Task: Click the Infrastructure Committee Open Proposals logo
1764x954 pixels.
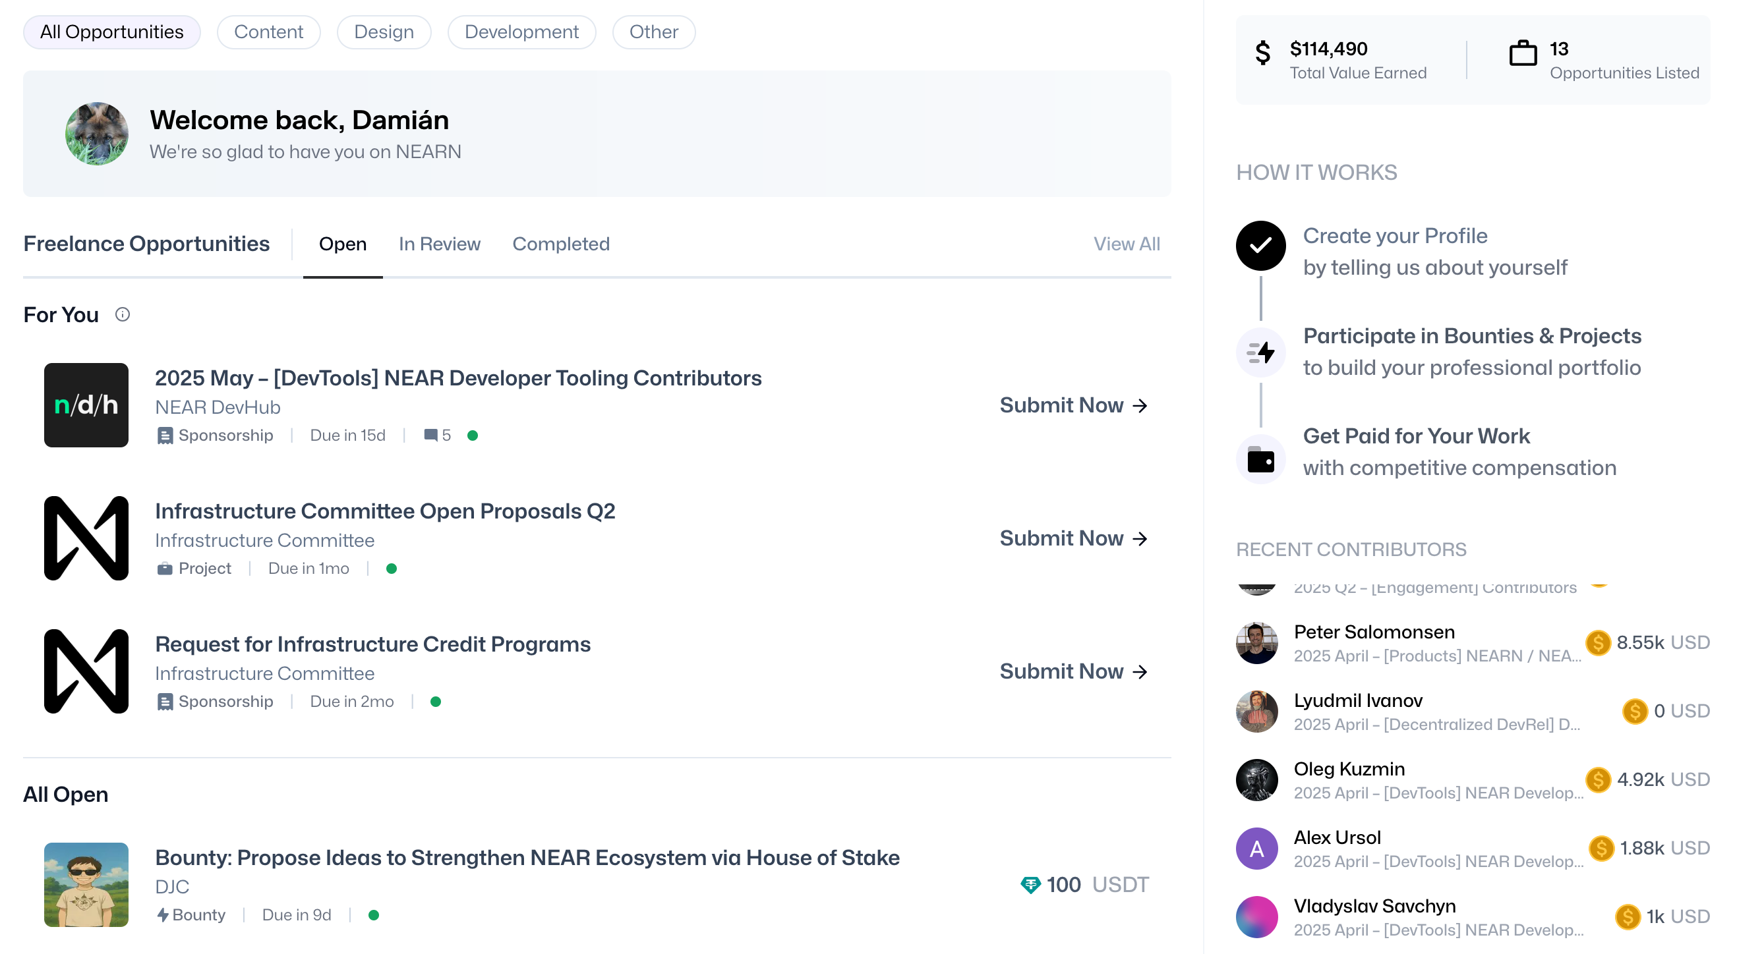Action: [86, 538]
